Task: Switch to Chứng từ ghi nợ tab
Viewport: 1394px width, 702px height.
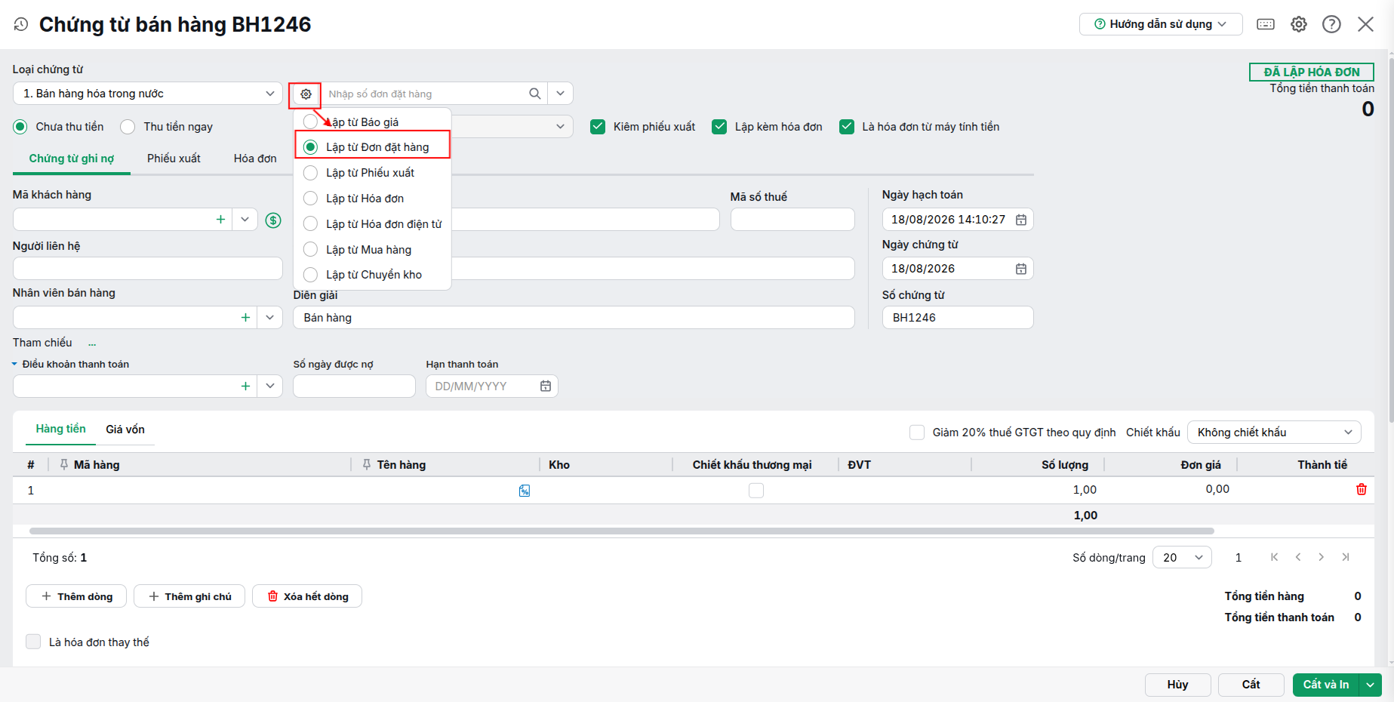Action: 72,159
